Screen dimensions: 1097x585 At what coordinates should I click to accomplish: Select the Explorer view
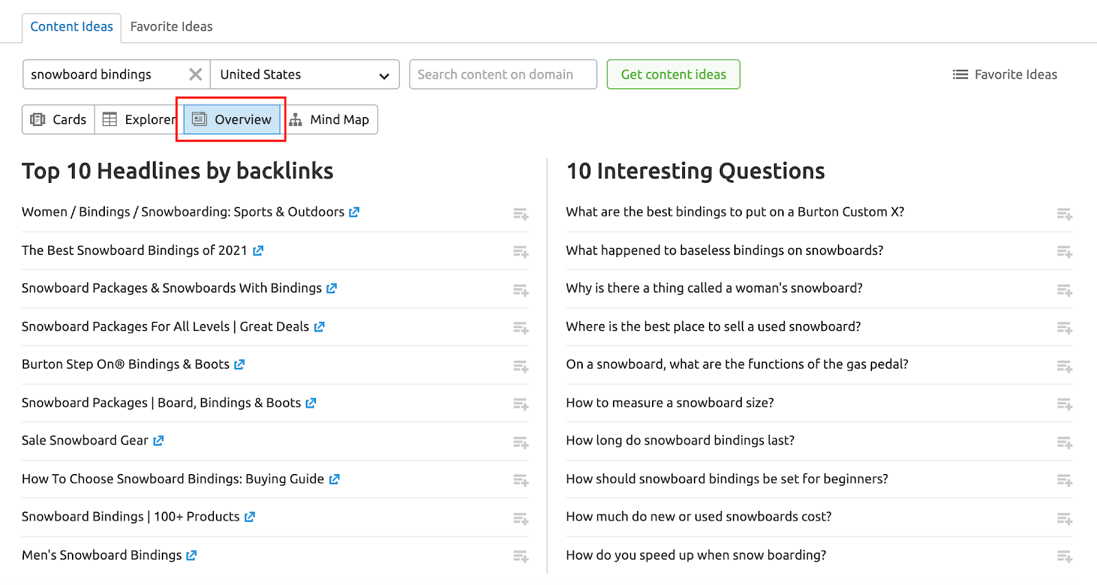[139, 119]
